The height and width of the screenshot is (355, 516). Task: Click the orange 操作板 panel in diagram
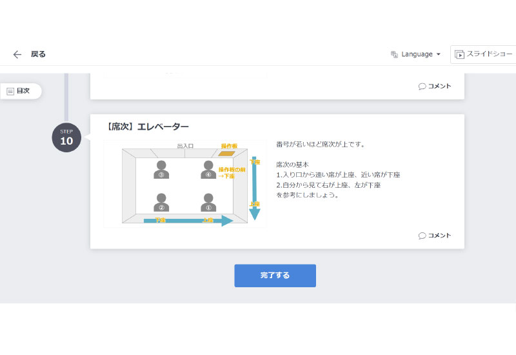[x=226, y=154]
